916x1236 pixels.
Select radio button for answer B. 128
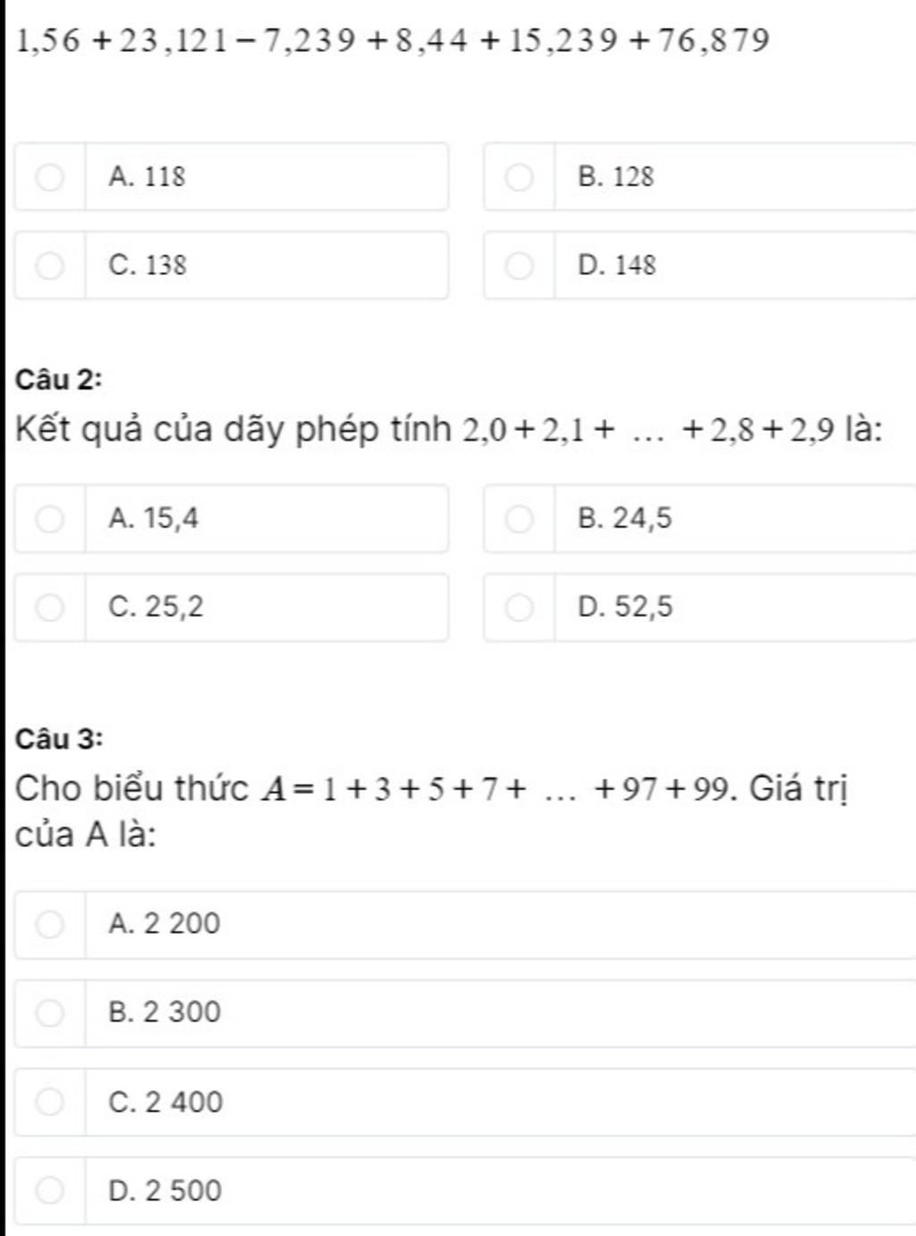[x=519, y=177]
